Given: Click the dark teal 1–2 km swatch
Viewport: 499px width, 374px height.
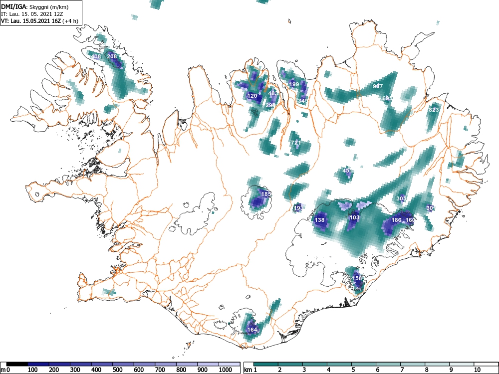Looking at the screenshot, I should 266,364.
